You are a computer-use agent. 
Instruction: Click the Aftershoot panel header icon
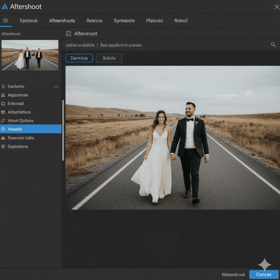(68, 34)
